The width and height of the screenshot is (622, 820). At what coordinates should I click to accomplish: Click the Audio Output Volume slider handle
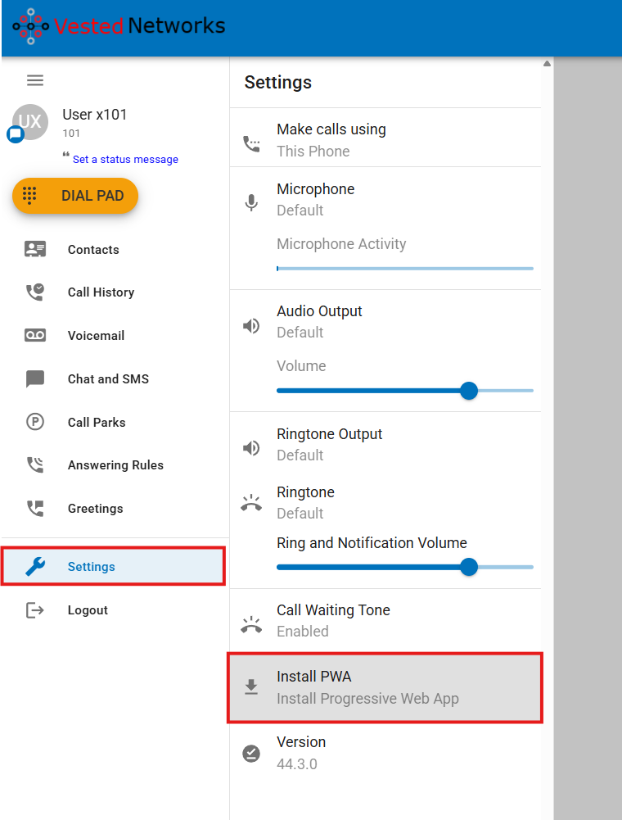469,391
